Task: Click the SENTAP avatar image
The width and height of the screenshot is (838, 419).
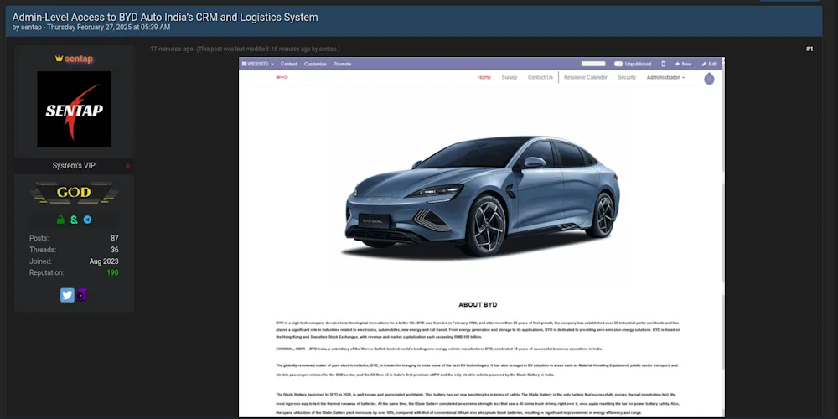Action: (75, 109)
